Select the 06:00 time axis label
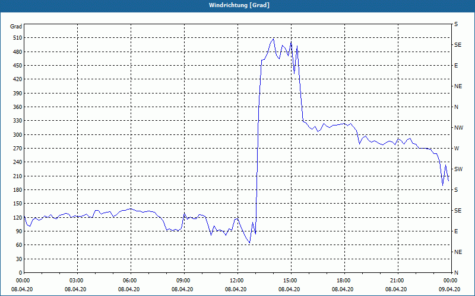The image size is (475, 296). click(129, 281)
